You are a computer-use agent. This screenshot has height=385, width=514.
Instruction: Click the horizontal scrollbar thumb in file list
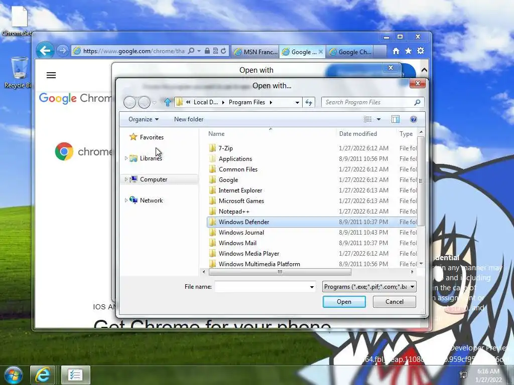280,272
